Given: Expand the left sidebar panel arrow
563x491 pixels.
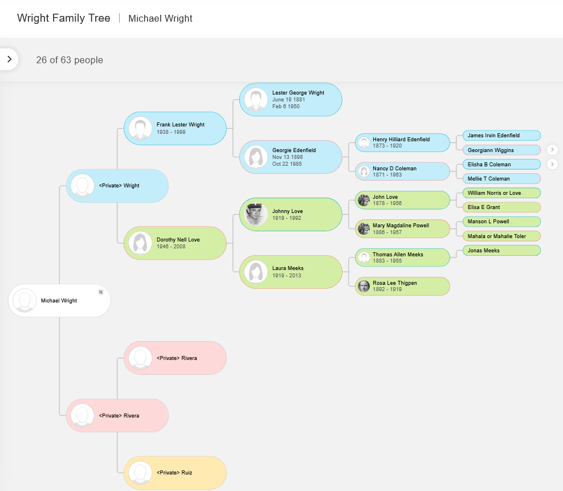Looking at the screenshot, I should click(9, 59).
